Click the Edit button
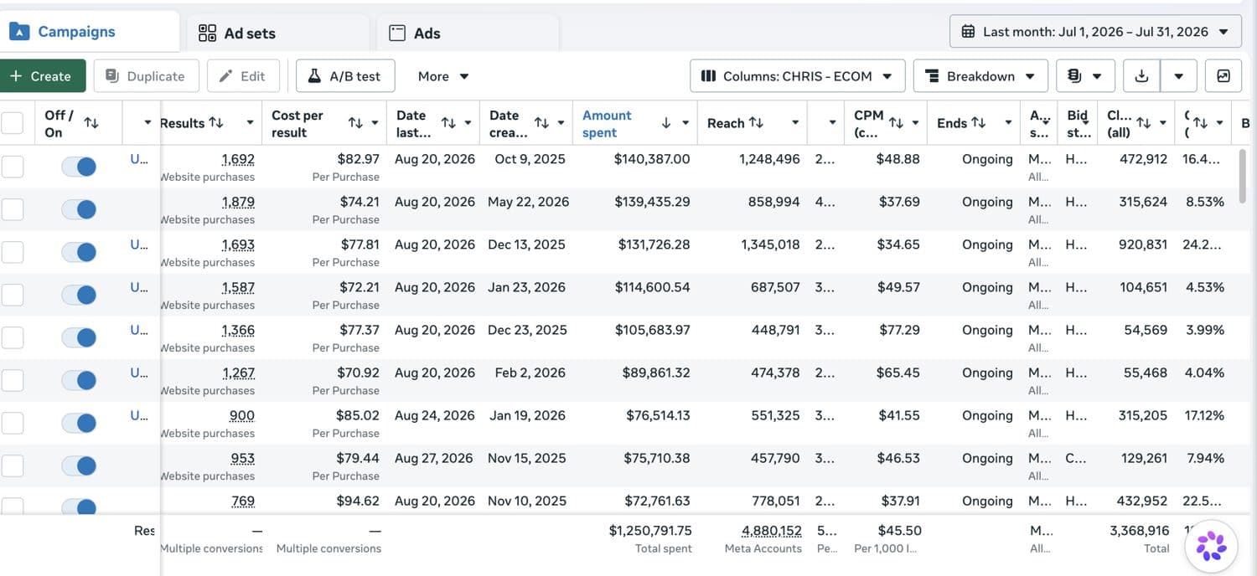 click(243, 76)
